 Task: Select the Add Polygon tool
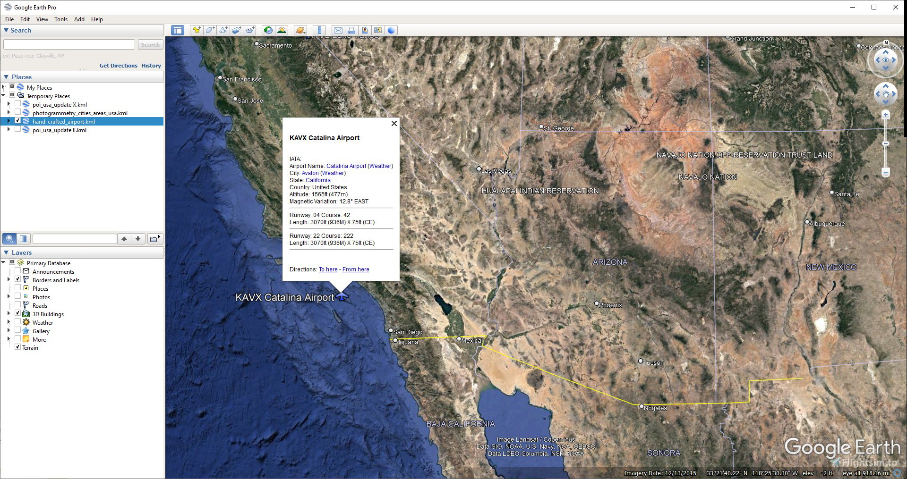point(210,30)
